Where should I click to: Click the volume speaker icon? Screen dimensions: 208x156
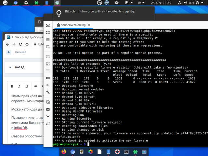[x=185, y=3]
